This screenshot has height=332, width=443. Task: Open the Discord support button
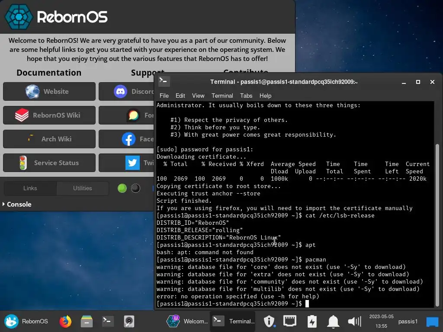click(127, 92)
